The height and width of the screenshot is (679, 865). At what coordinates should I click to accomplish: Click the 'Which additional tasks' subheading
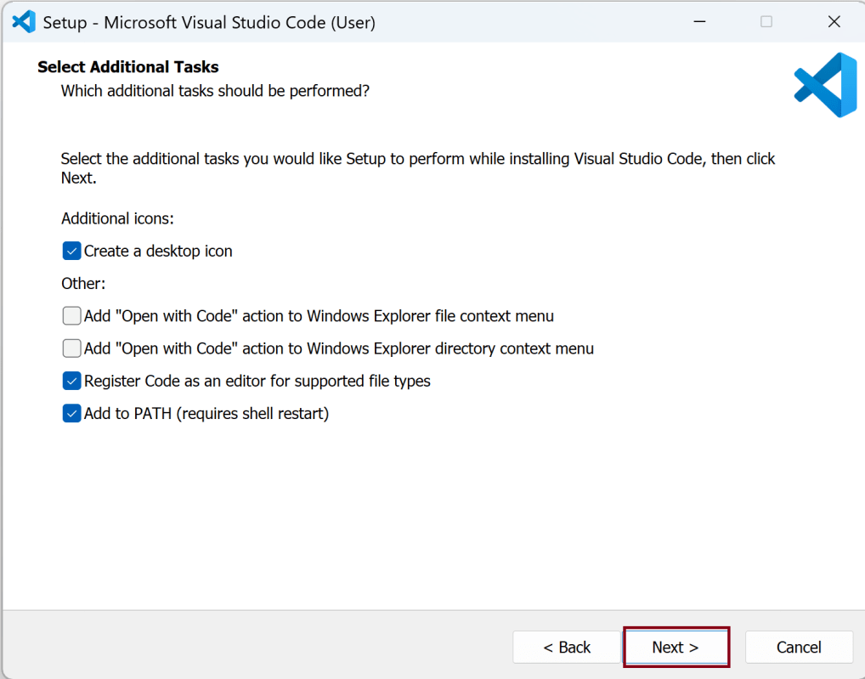(215, 90)
